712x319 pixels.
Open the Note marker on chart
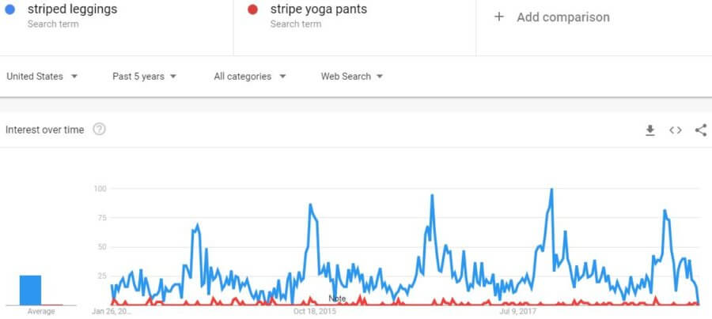pyautogui.click(x=337, y=298)
